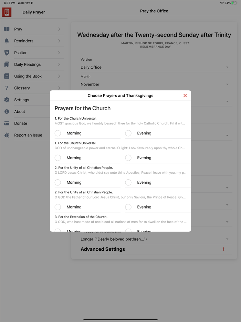Viewport: 241px width, 322px height.
Task: Expand the Daily Readings row chevron
Action: tap(59, 64)
